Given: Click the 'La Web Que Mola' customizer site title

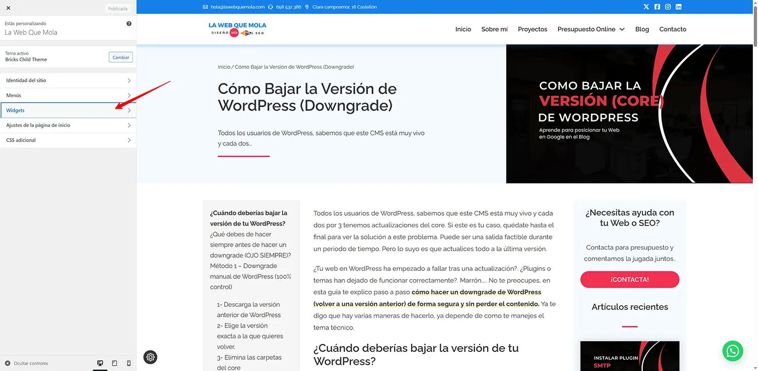Looking at the screenshot, I should coord(31,32).
